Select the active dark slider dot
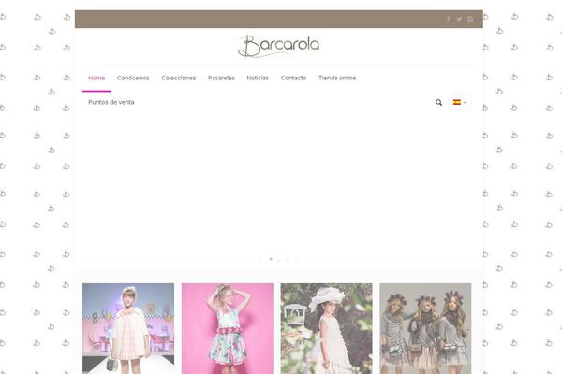Screen dimensions: 562x374 point(271,259)
